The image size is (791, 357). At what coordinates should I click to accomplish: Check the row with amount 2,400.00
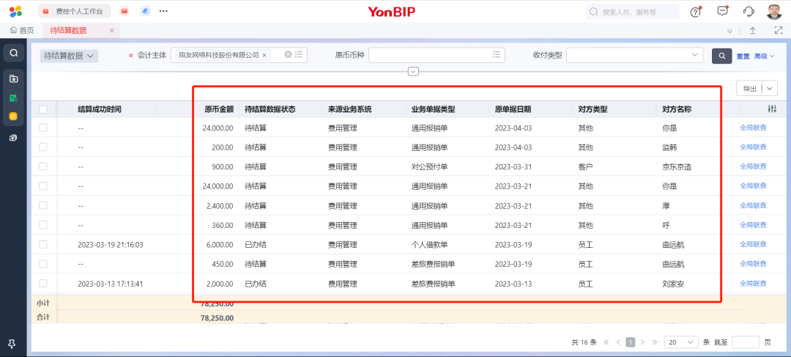43,205
